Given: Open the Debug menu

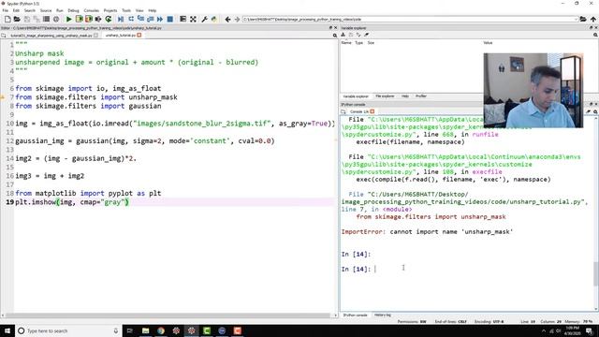Looking at the screenshot, I should 73,10.
